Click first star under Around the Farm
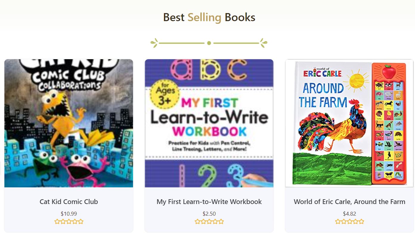 [x=338, y=222]
